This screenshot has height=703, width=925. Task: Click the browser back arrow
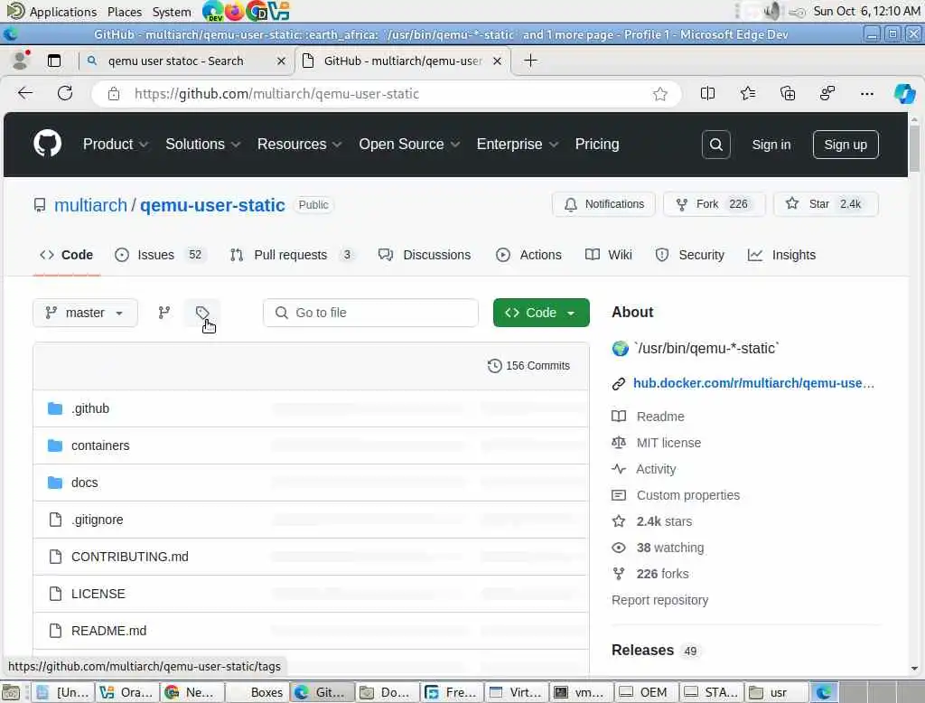(25, 93)
